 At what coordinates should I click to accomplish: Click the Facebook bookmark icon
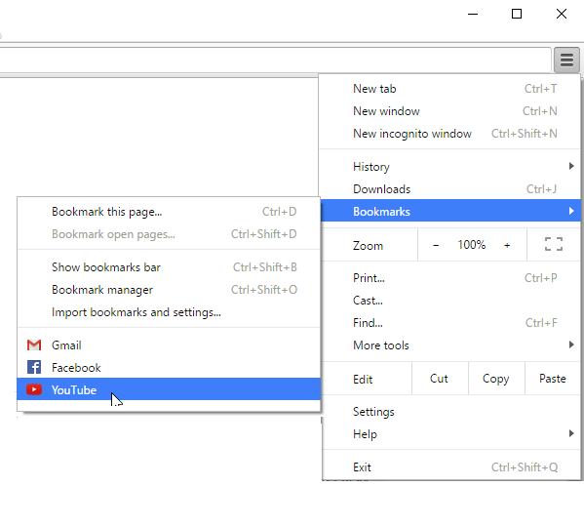pyautogui.click(x=34, y=368)
